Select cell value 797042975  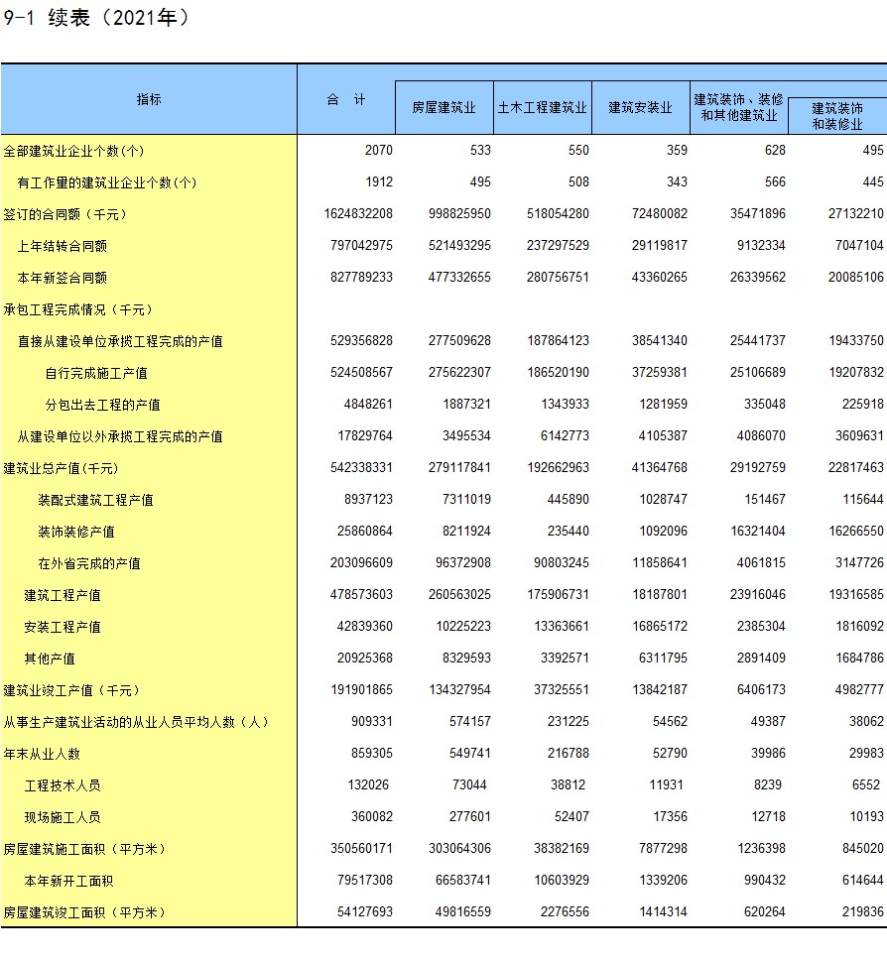coord(361,246)
